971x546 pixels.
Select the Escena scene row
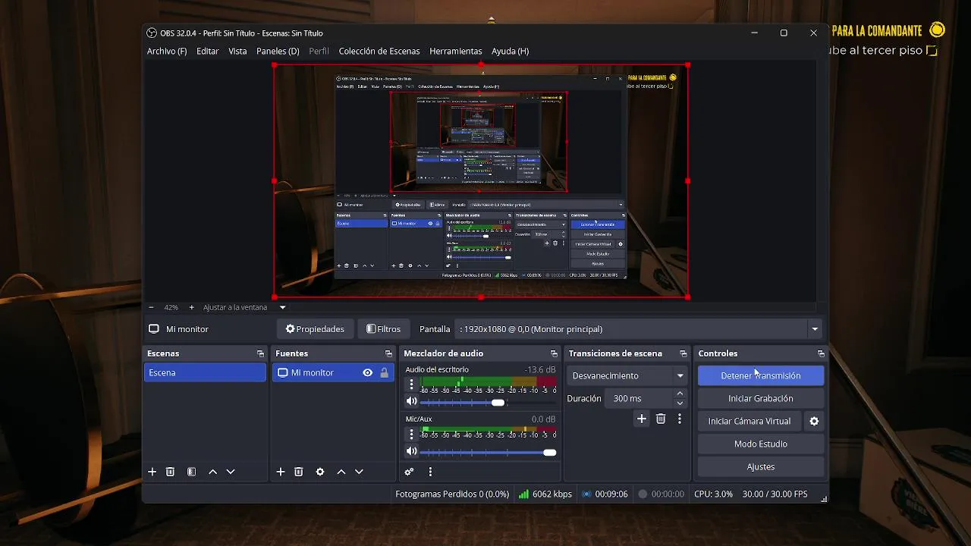[205, 372]
